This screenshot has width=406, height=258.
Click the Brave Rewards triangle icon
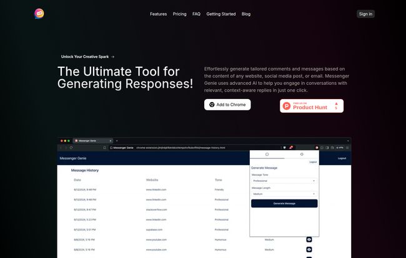(x=291, y=148)
